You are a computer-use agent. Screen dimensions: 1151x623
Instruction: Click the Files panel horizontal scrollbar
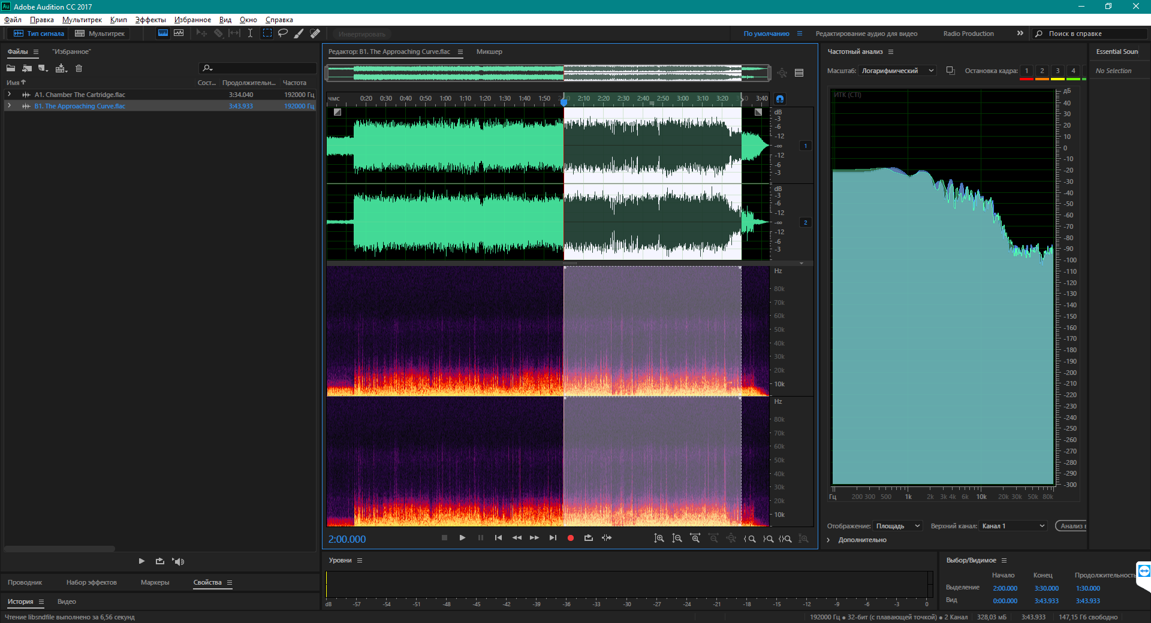coord(59,549)
